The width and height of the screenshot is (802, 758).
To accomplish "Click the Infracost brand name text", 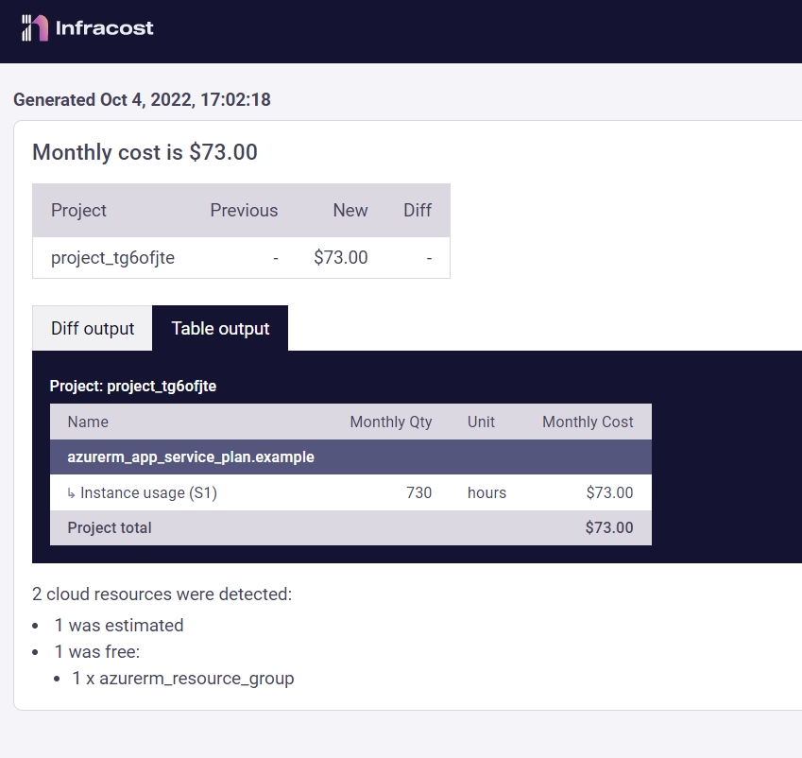I will (x=104, y=28).
